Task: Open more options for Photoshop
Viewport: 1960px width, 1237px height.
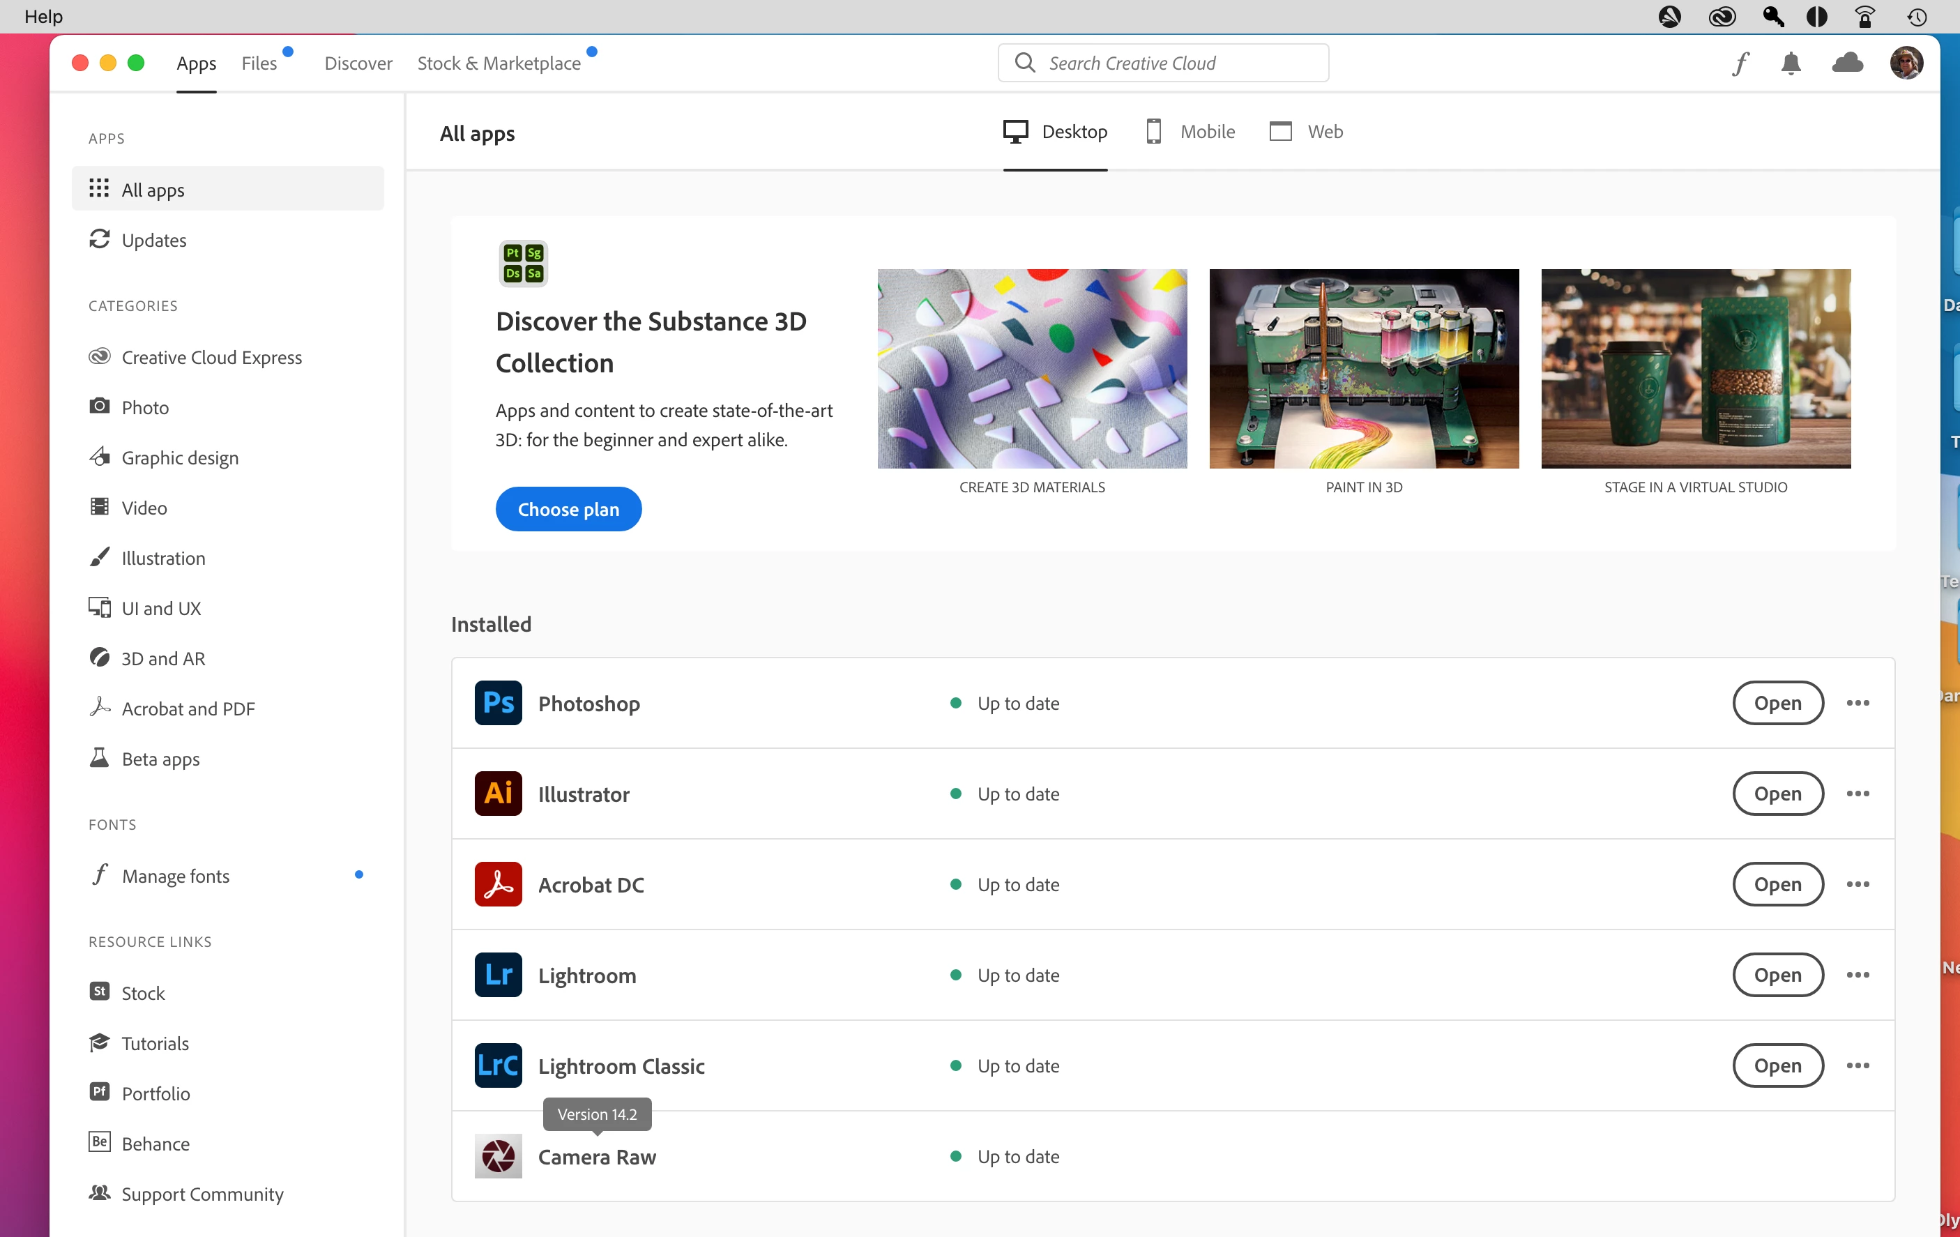Action: 1858,703
